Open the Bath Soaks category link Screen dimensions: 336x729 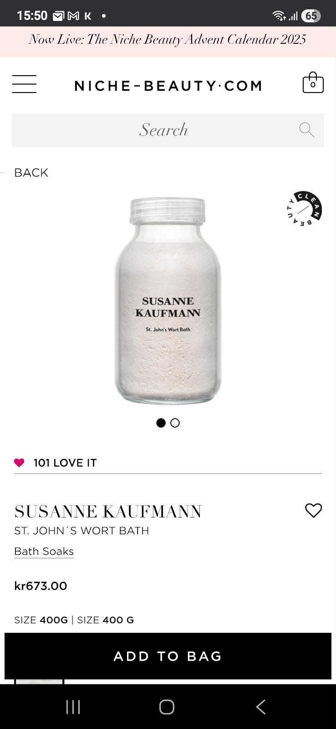[44, 551]
